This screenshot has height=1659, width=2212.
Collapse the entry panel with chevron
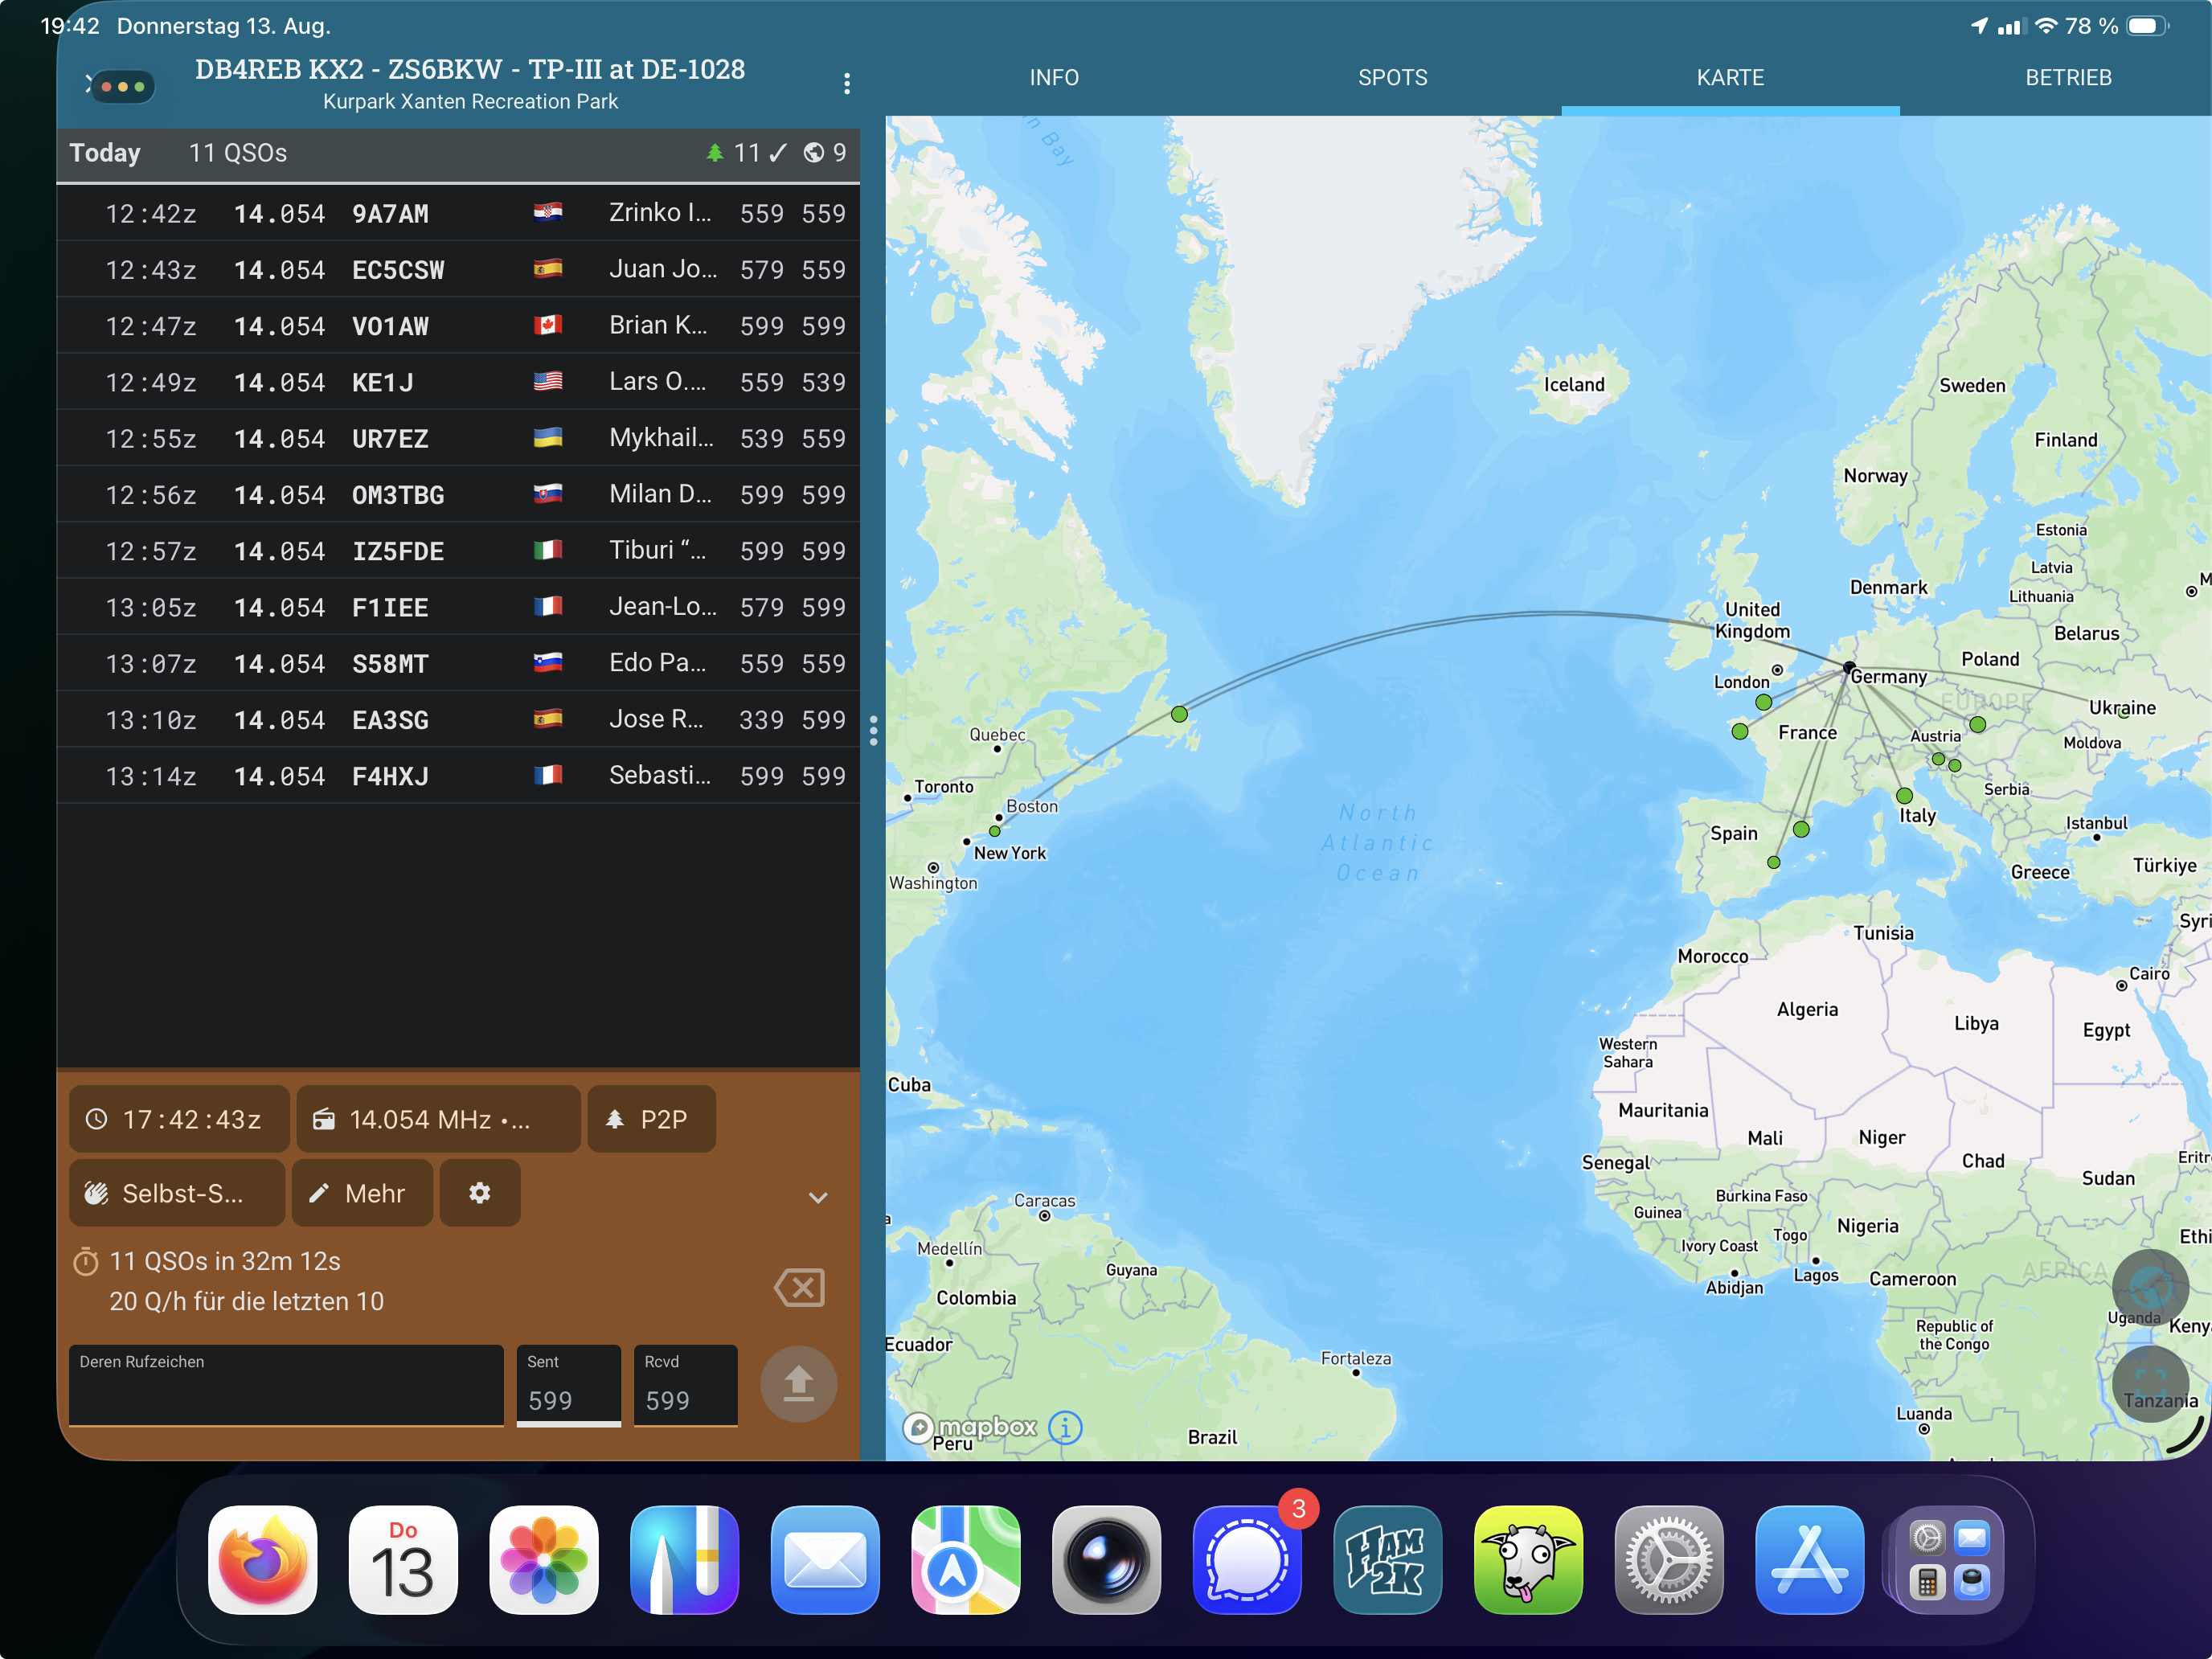pyautogui.click(x=818, y=1197)
